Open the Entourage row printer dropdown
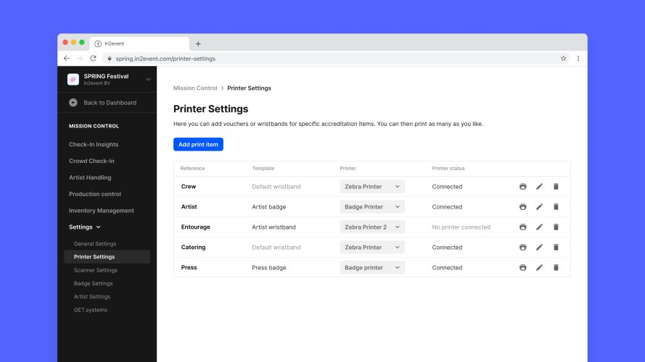 (372, 227)
